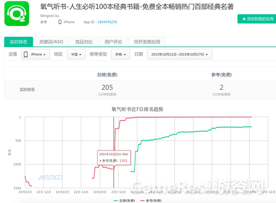Screen dimensions: 276x203
Task: Expand the 中国 region dropdown
Action: point(76,54)
